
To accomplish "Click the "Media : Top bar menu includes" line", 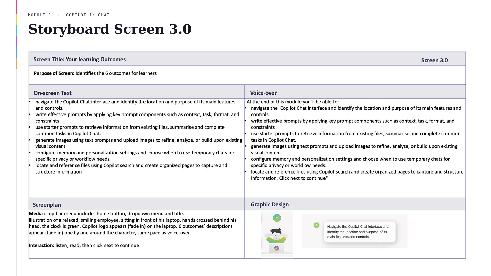I will coord(106,214).
